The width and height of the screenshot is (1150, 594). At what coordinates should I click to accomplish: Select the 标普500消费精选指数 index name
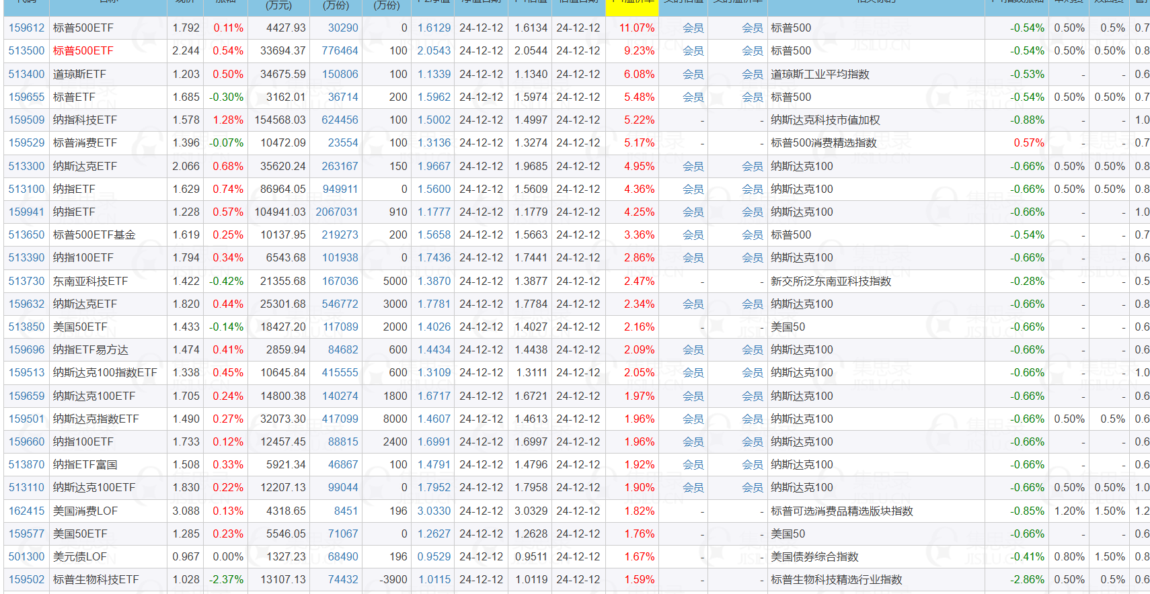824,142
